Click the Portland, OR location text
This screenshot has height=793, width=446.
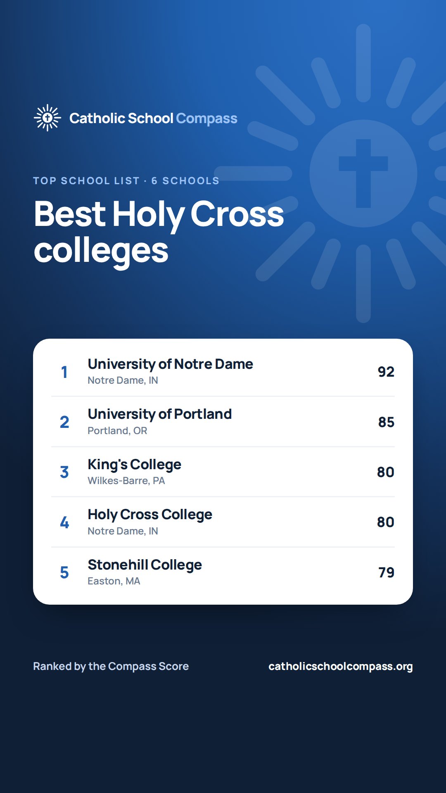117,430
